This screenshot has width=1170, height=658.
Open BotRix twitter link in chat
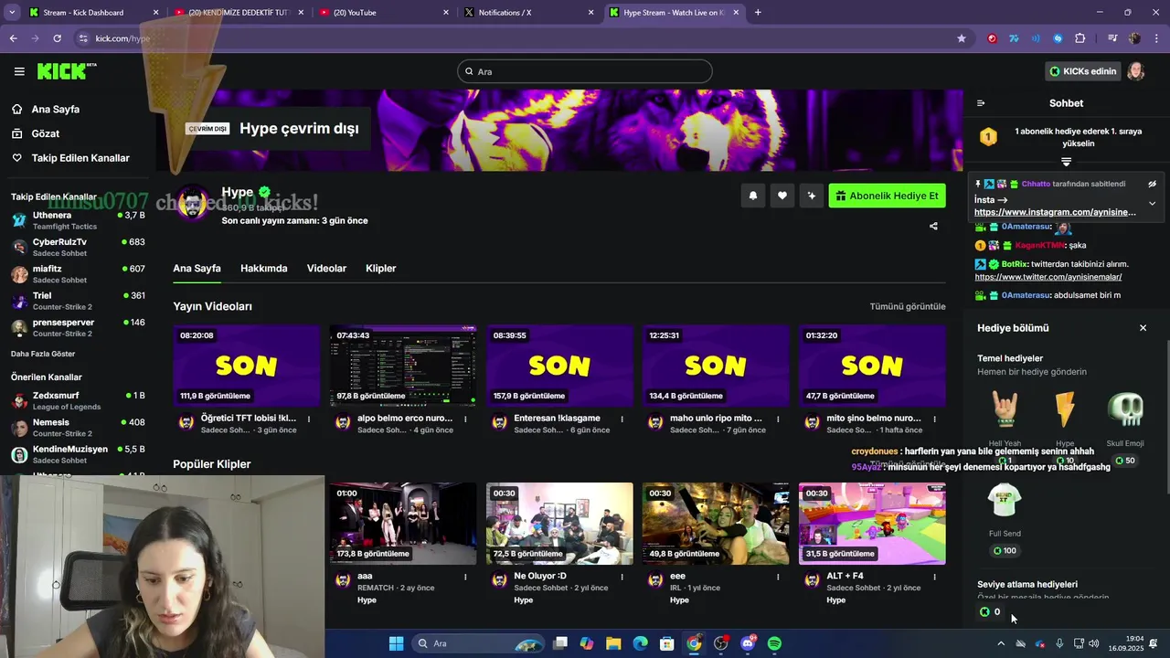1048,277
